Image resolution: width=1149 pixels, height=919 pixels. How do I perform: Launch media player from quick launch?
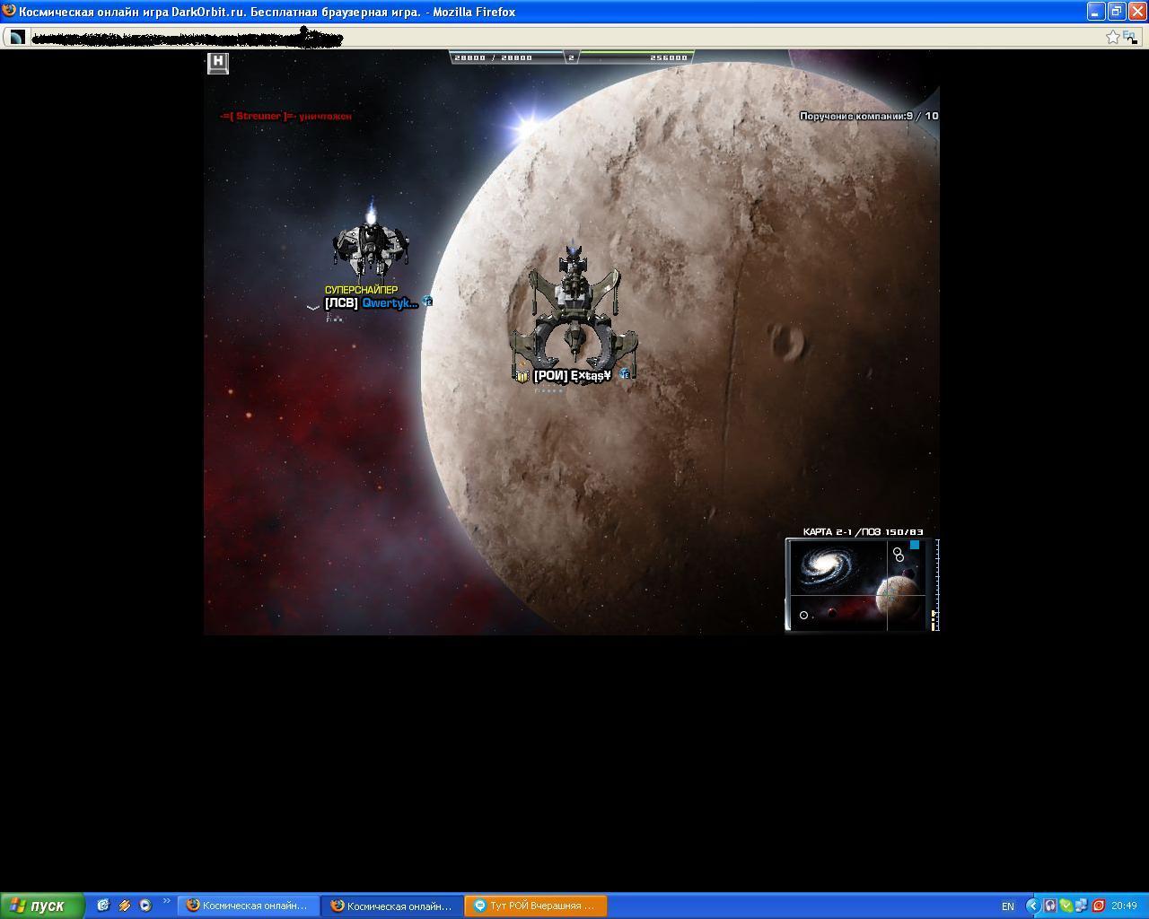coord(145,906)
